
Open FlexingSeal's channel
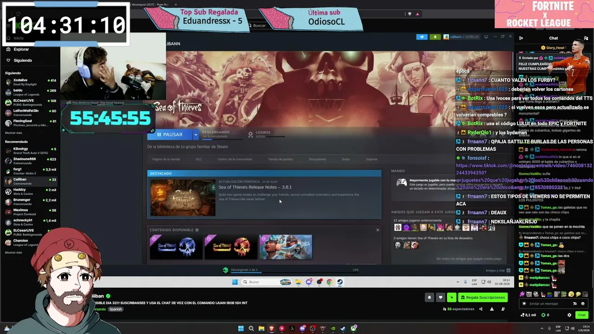click(x=30, y=123)
